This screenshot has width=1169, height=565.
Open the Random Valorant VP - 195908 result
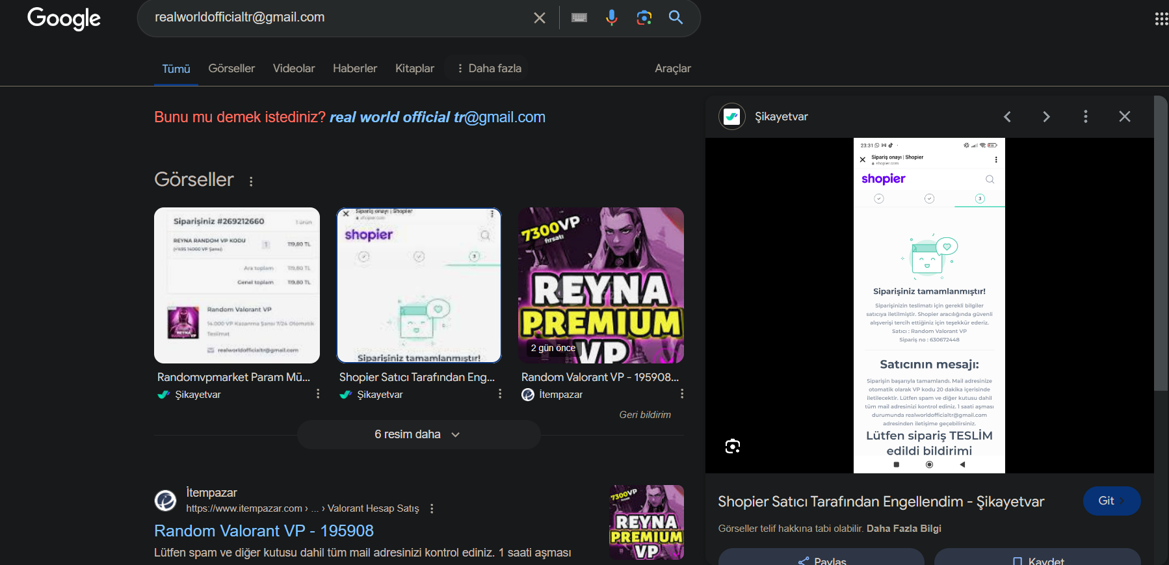(x=264, y=531)
